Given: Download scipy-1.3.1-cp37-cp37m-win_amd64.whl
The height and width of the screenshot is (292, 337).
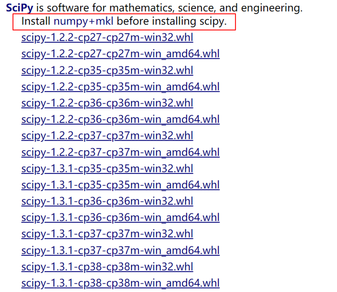Looking at the screenshot, I should [120, 250].
